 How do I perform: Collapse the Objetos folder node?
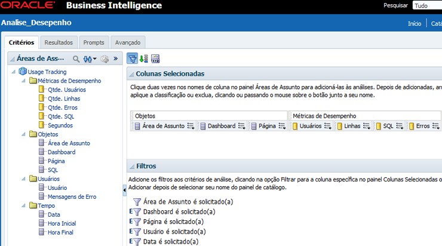(23, 134)
